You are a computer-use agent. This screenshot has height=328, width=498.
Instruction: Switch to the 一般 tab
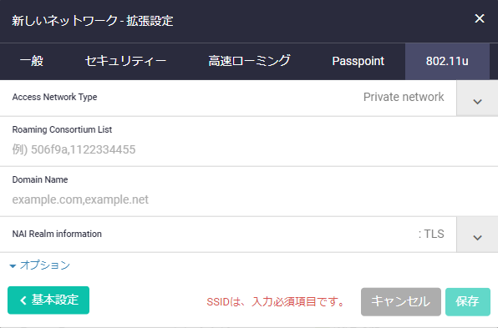point(32,61)
